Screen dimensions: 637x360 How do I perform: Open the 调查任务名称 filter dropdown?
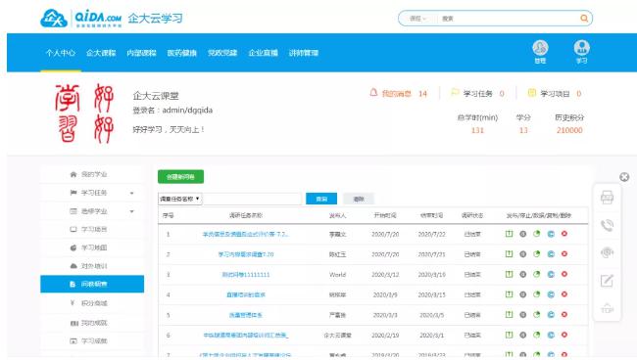click(179, 199)
